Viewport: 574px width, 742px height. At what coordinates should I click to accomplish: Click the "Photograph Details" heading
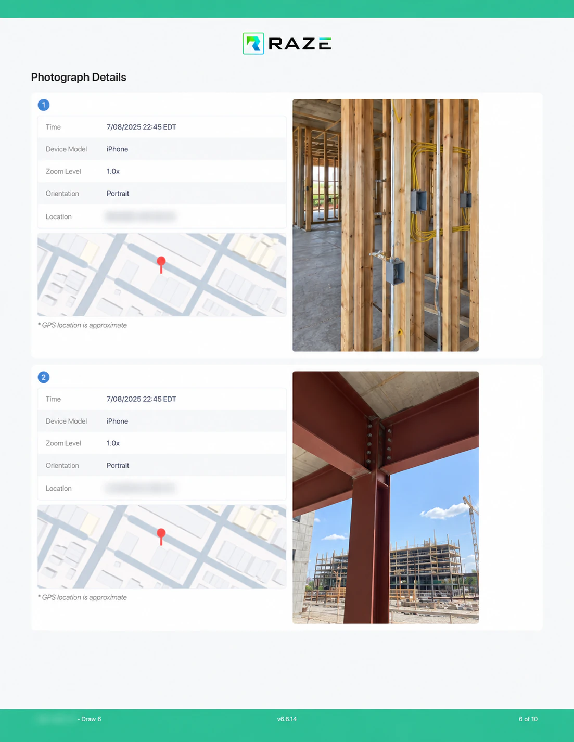[79, 77]
